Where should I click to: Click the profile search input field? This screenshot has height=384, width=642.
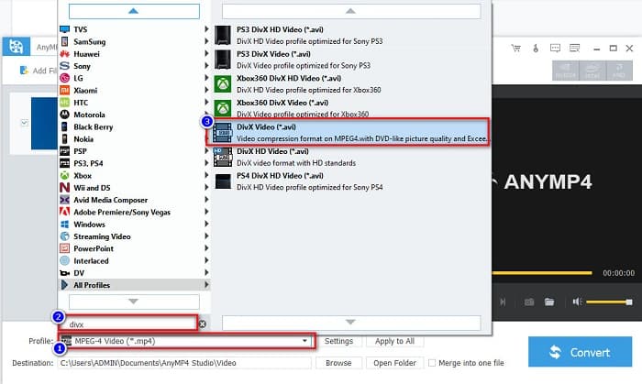pyautogui.click(x=128, y=324)
